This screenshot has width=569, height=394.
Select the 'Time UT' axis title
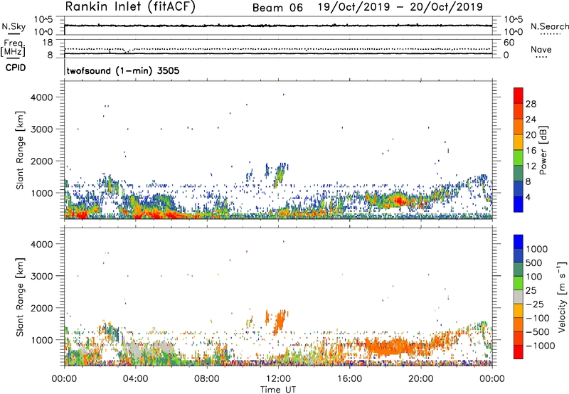[x=278, y=390]
